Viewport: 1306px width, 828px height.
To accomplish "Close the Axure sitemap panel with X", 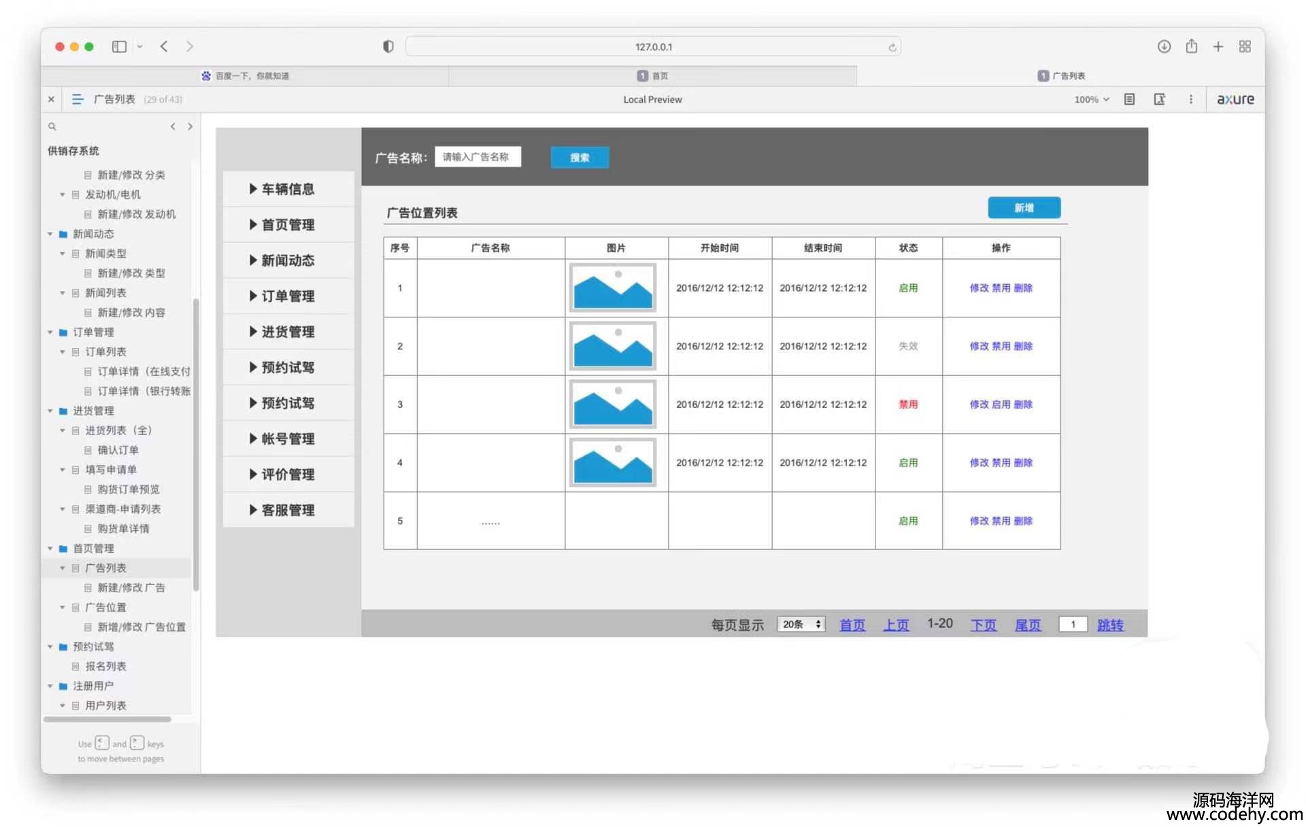I will click(51, 99).
